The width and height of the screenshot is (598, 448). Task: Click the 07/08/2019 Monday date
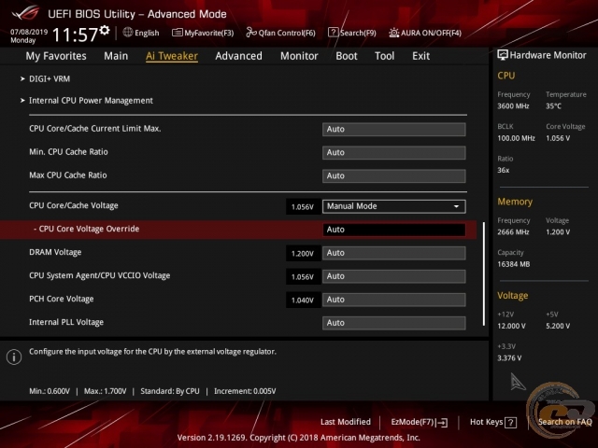coord(29,35)
